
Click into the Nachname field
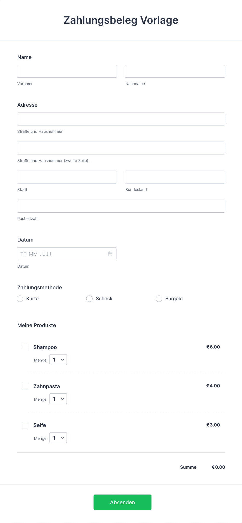pyautogui.click(x=175, y=71)
